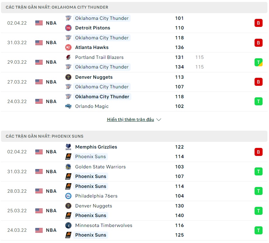Click the Detroit Pistons team logo

click(68, 28)
